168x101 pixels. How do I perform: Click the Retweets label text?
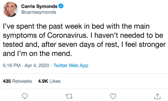[22, 81]
